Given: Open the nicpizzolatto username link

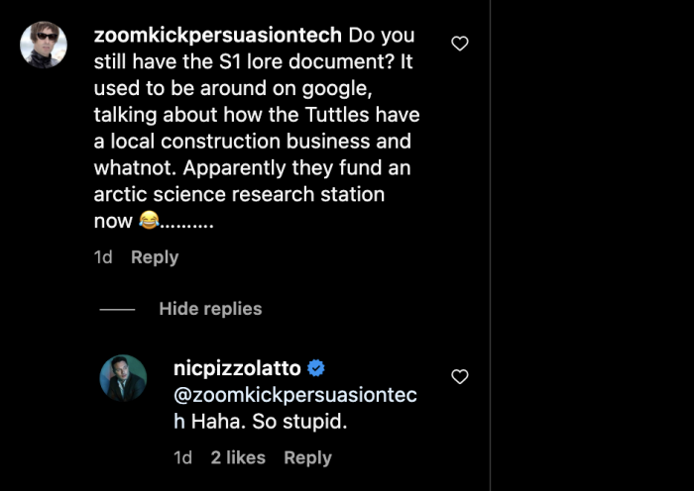Looking at the screenshot, I should coord(237,368).
